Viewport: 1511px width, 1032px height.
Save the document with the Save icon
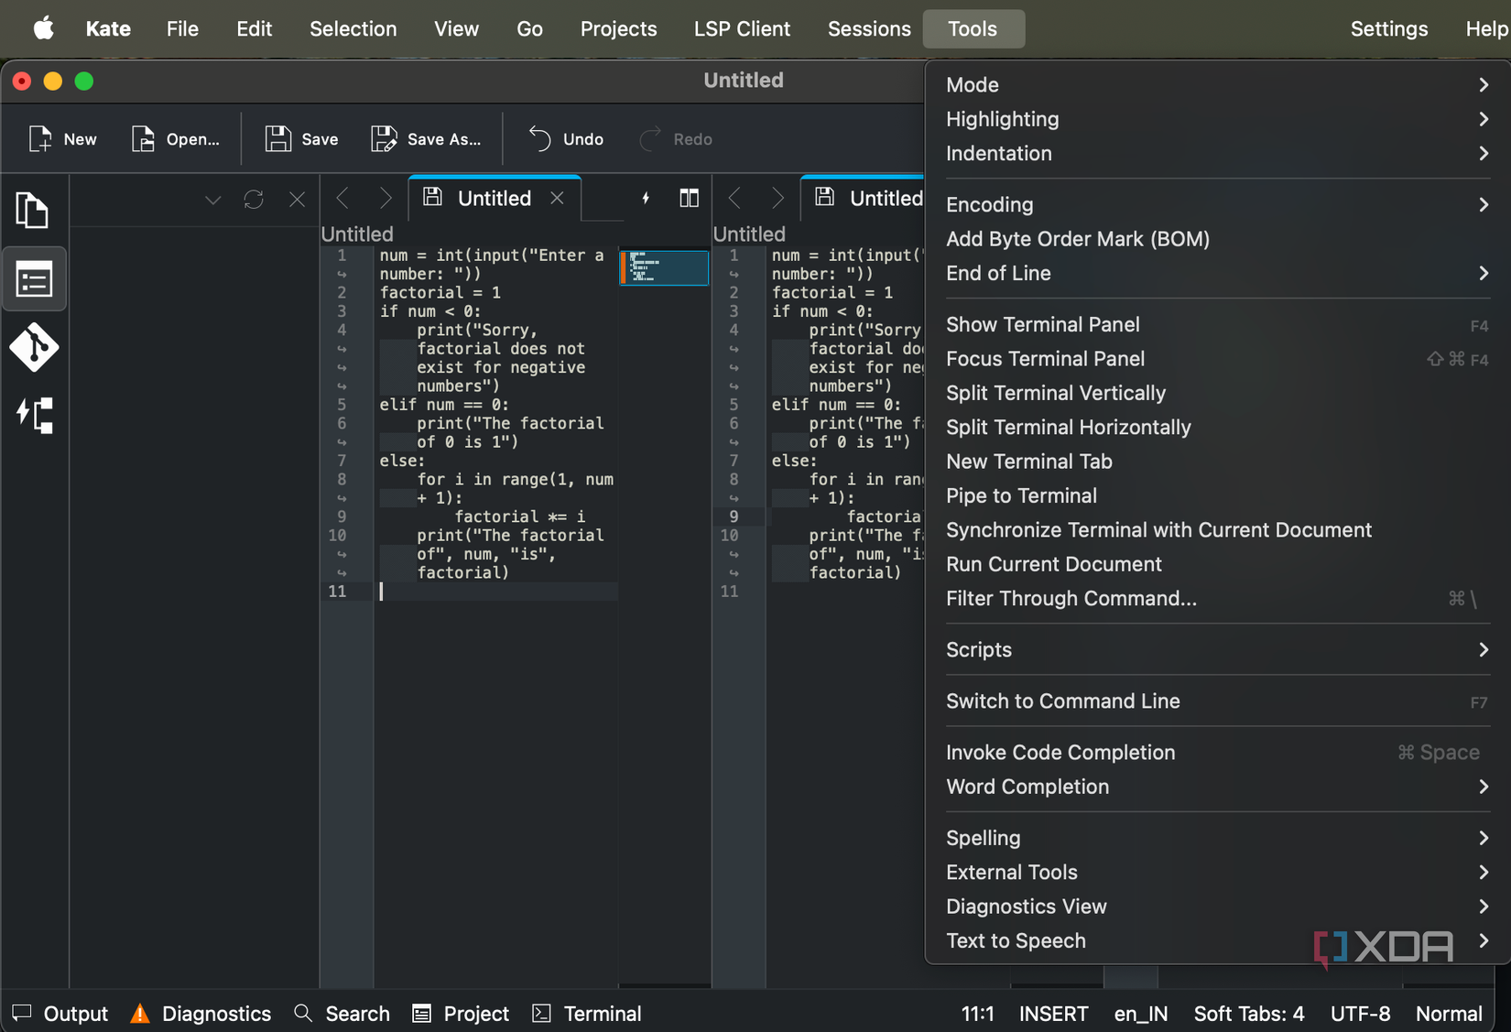300,138
